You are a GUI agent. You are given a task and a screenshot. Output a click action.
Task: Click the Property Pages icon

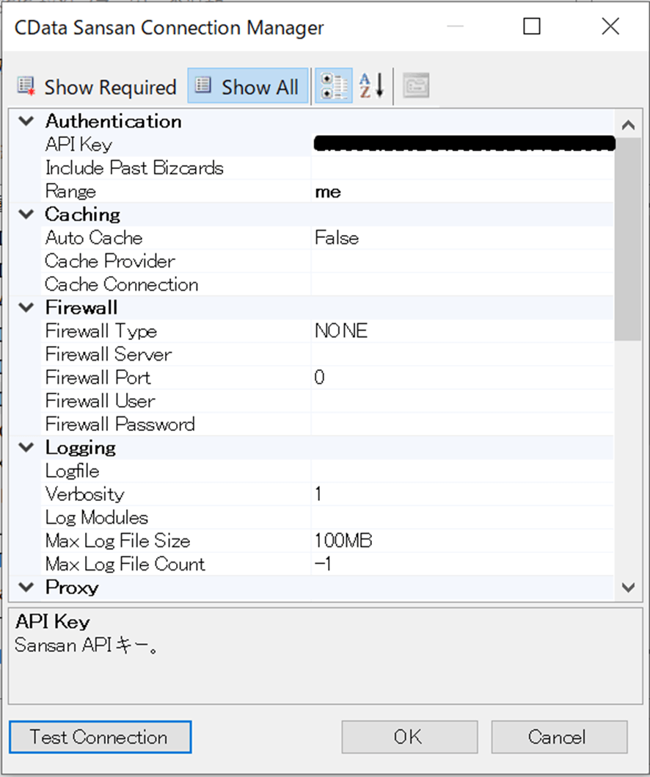pos(415,87)
